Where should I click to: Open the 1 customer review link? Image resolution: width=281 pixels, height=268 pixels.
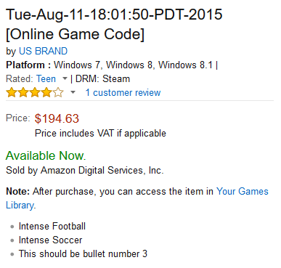[123, 93]
